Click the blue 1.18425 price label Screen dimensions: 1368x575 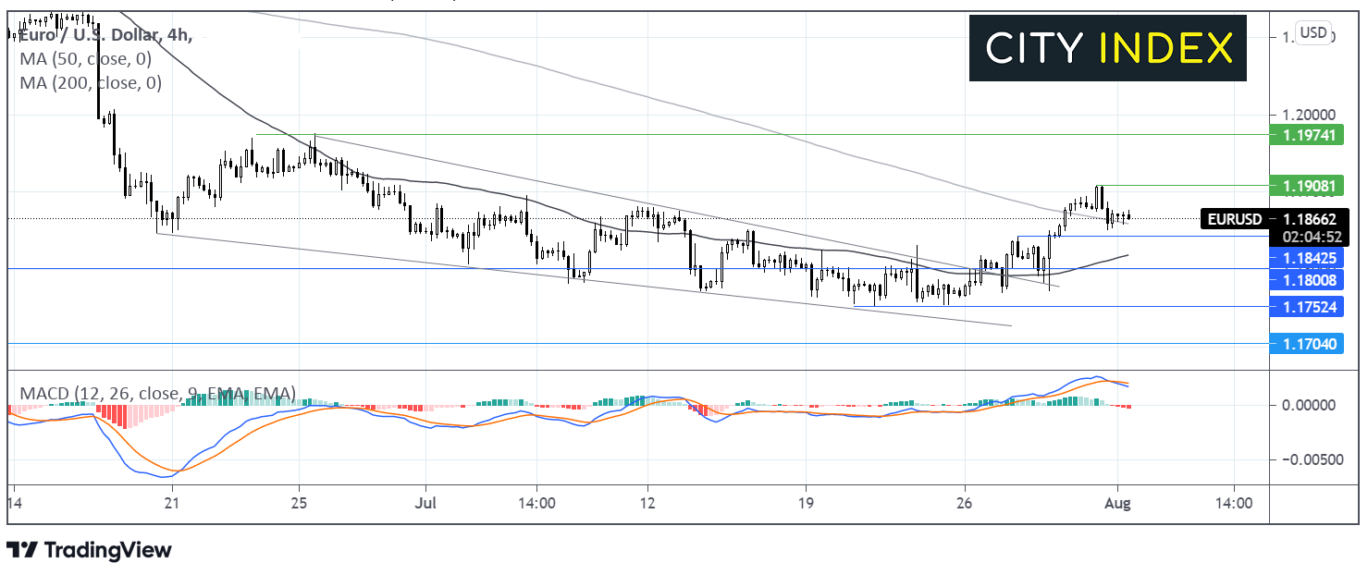1308,258
